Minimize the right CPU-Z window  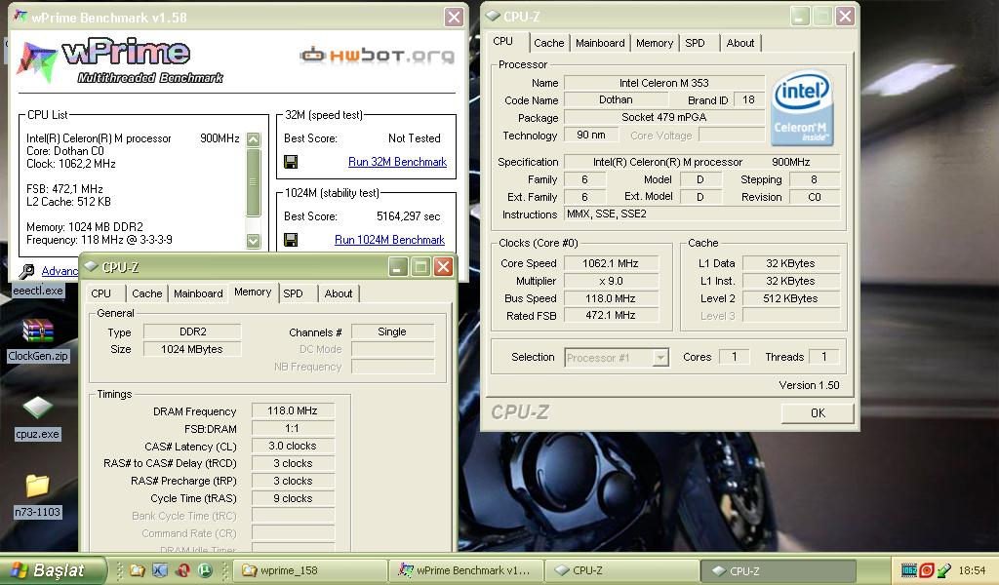800,16
